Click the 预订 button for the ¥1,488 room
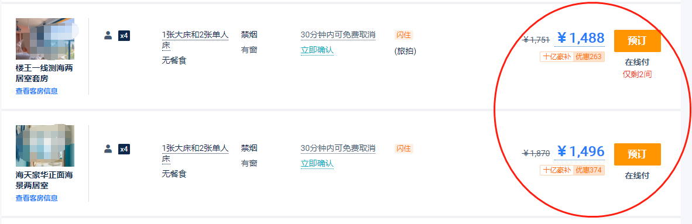This screenshot has width=692, height=224. pyautogui.click(x=638, y=41)
